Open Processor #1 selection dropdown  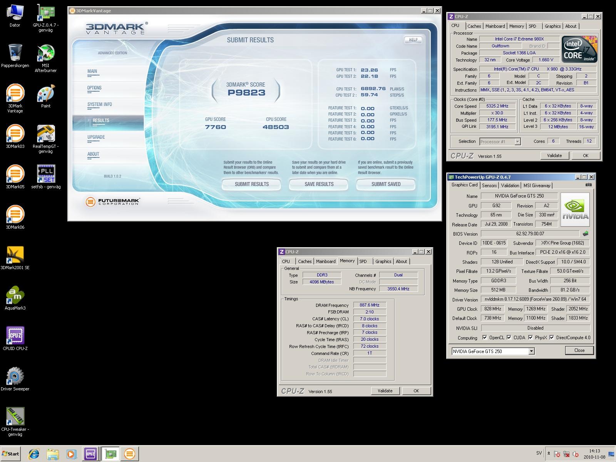point(517,142)
